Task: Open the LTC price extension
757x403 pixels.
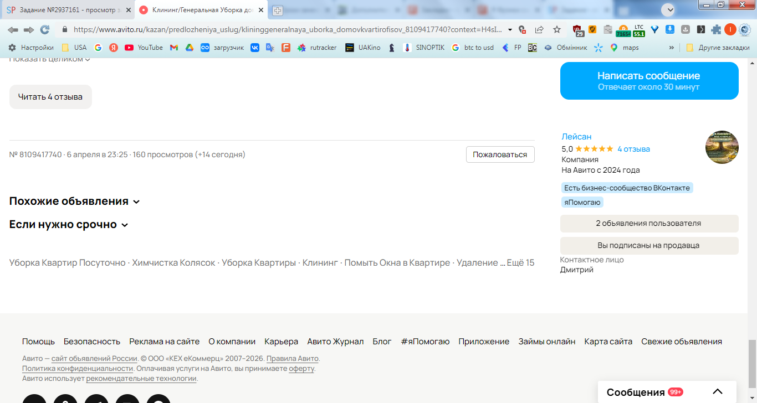Action: click(639, 30)
